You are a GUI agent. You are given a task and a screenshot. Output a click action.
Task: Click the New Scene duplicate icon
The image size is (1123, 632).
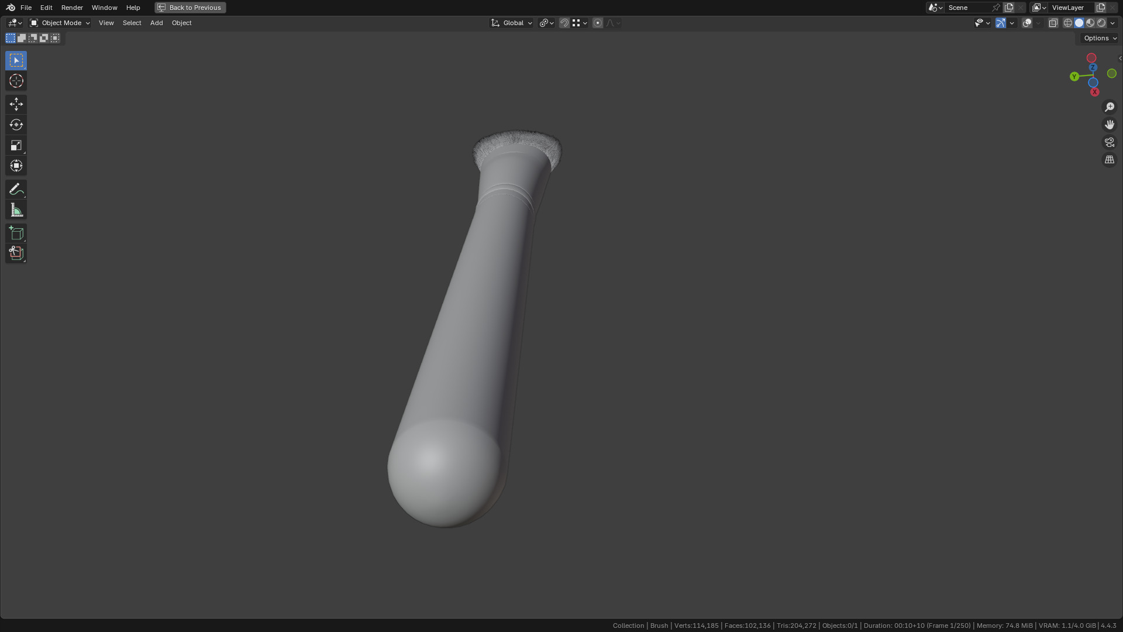[1009, 8]
